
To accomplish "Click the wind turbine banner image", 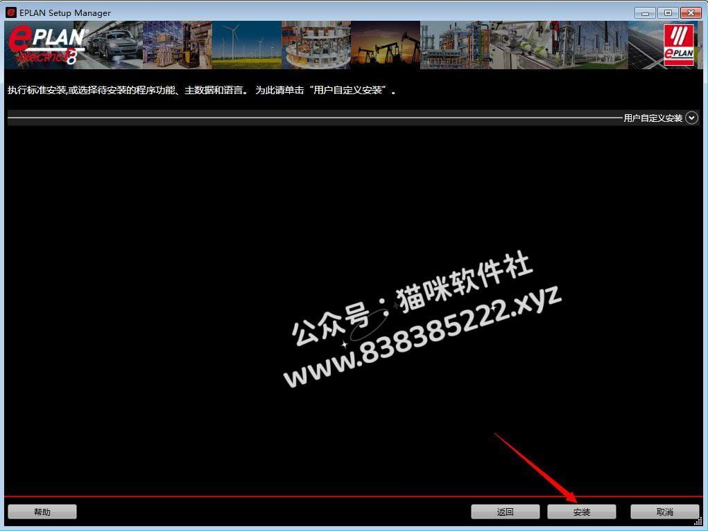I will coord(247,45).
